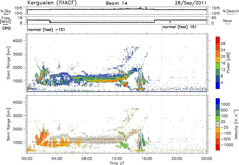
Task: Click the 'Freq. [MHz]' axis label
Action: [5, 20]
